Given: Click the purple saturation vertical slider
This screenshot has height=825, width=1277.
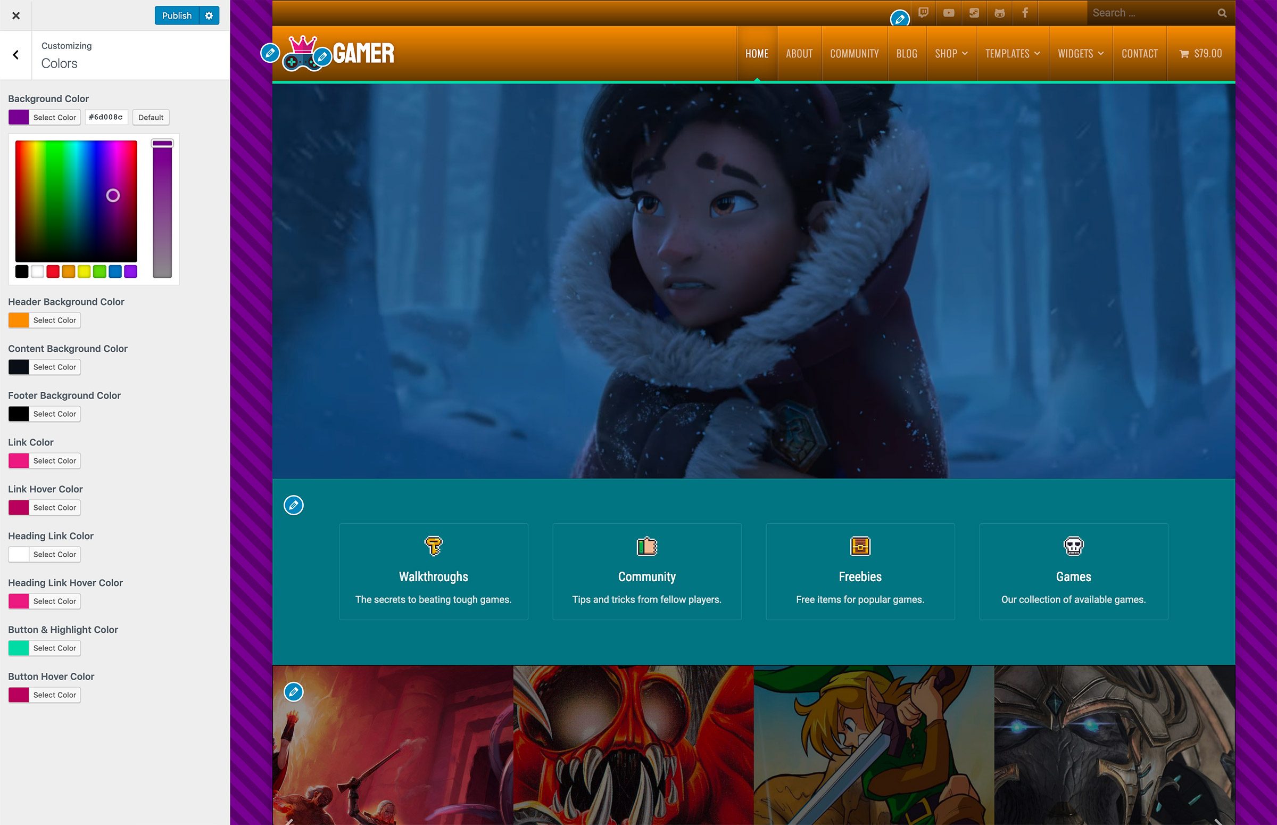Looking at the screenshot, I should click(162, 209).
